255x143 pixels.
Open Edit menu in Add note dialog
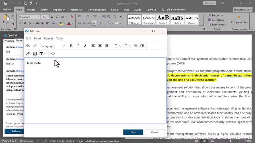coord(29,38)
